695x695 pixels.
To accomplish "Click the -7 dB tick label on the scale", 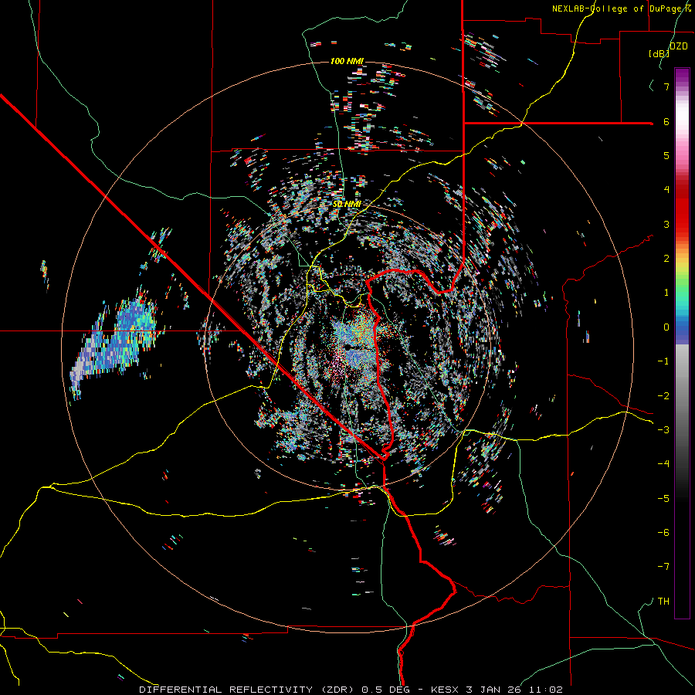I will [x=663, y=567].
